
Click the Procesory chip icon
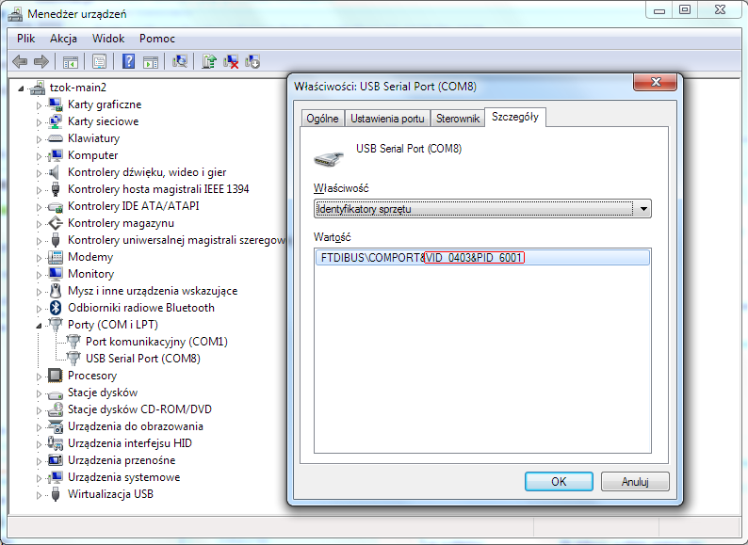[x=56, y=376]
